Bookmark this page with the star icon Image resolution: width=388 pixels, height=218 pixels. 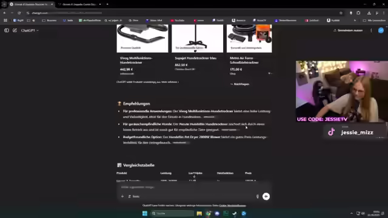coord(341,13)
